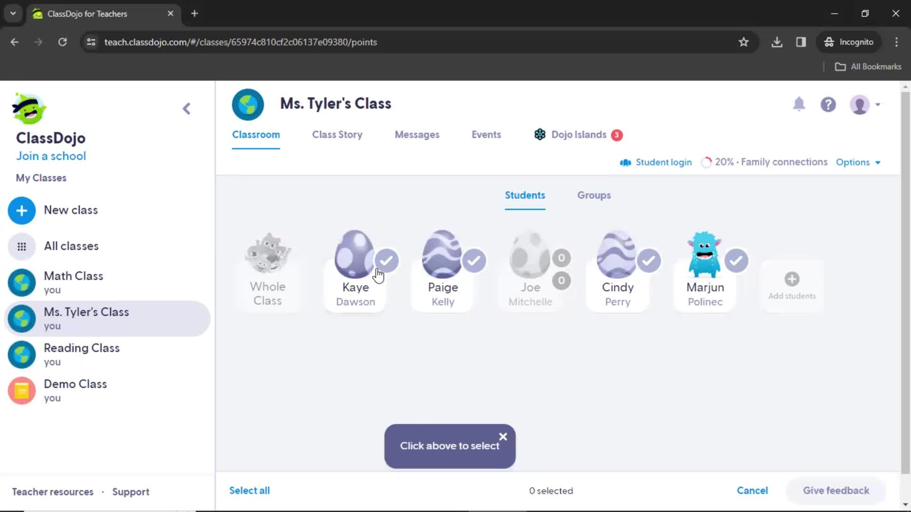This screenshot has height=512, width=911.
Task: Click the bell notification icon
Action: click(x=800, y=104)
